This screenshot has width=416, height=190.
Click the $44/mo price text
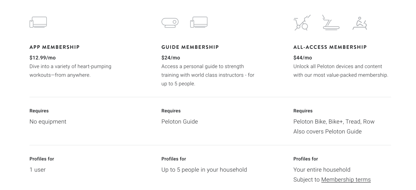pos(303,58)
